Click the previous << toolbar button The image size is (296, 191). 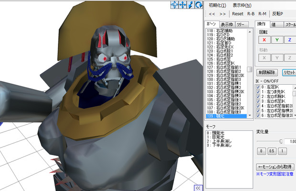click(x=212, y=14)
